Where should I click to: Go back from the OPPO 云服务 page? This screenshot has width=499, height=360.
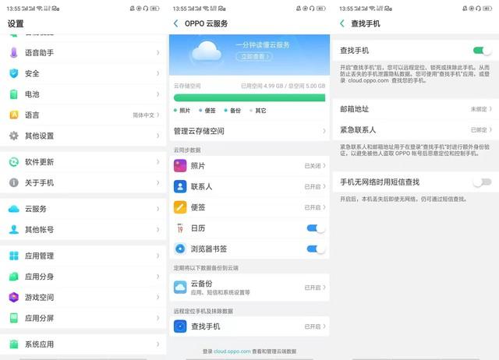coord(176,23)
